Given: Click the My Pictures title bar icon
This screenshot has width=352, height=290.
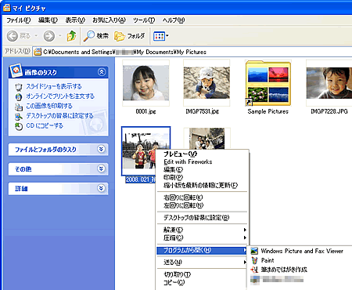Looking at the screenshot, I should click(x=7, y=8).
